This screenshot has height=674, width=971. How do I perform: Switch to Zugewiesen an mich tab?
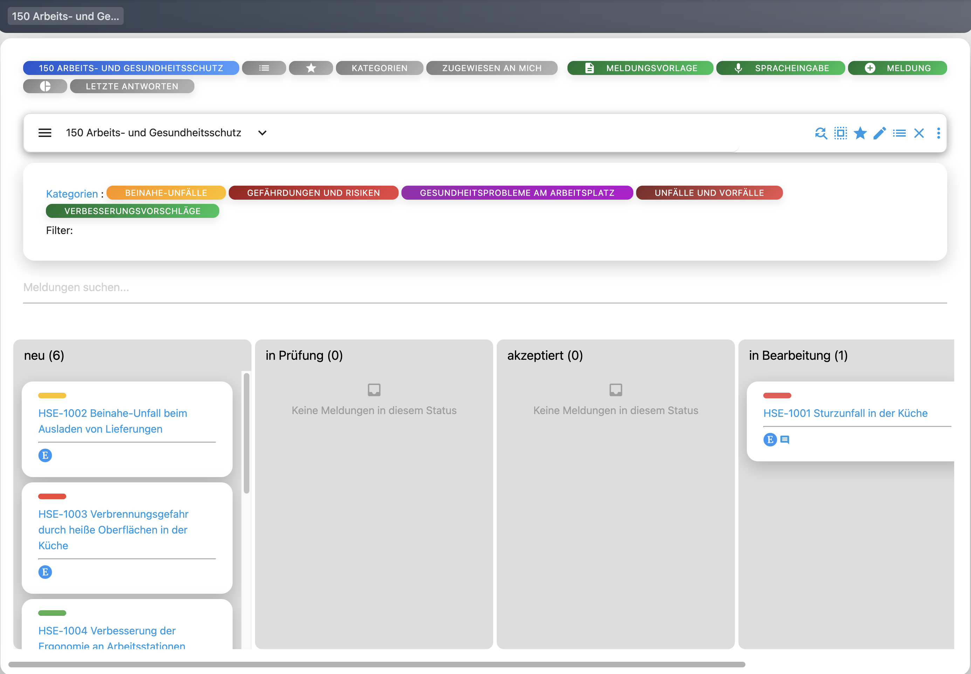coord(491,68)
